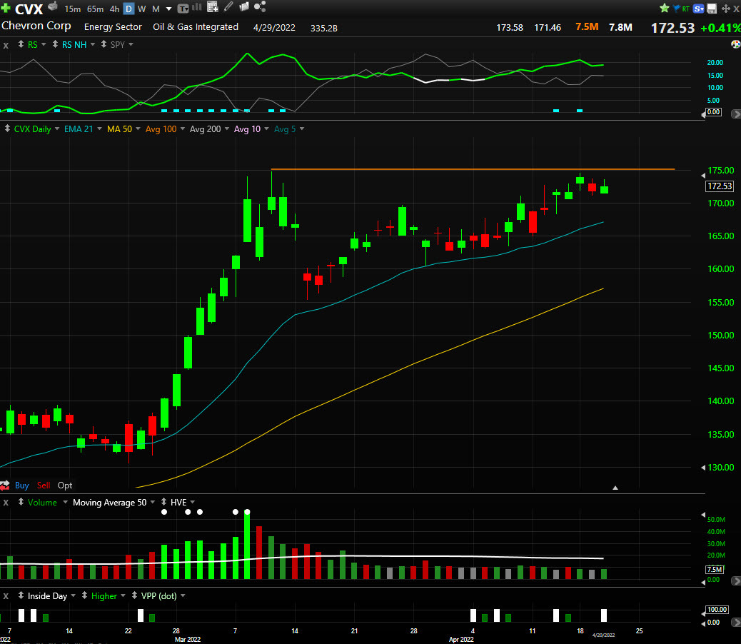Image resolution: width=741 pixels, height=644 pixels.
Task: Open the MA 50 dropdown
Action: coord(138,129)
